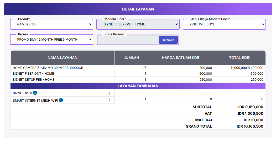
Task: Select the IDR 9,150,000 subtotal value
Action: coord(251,107)
